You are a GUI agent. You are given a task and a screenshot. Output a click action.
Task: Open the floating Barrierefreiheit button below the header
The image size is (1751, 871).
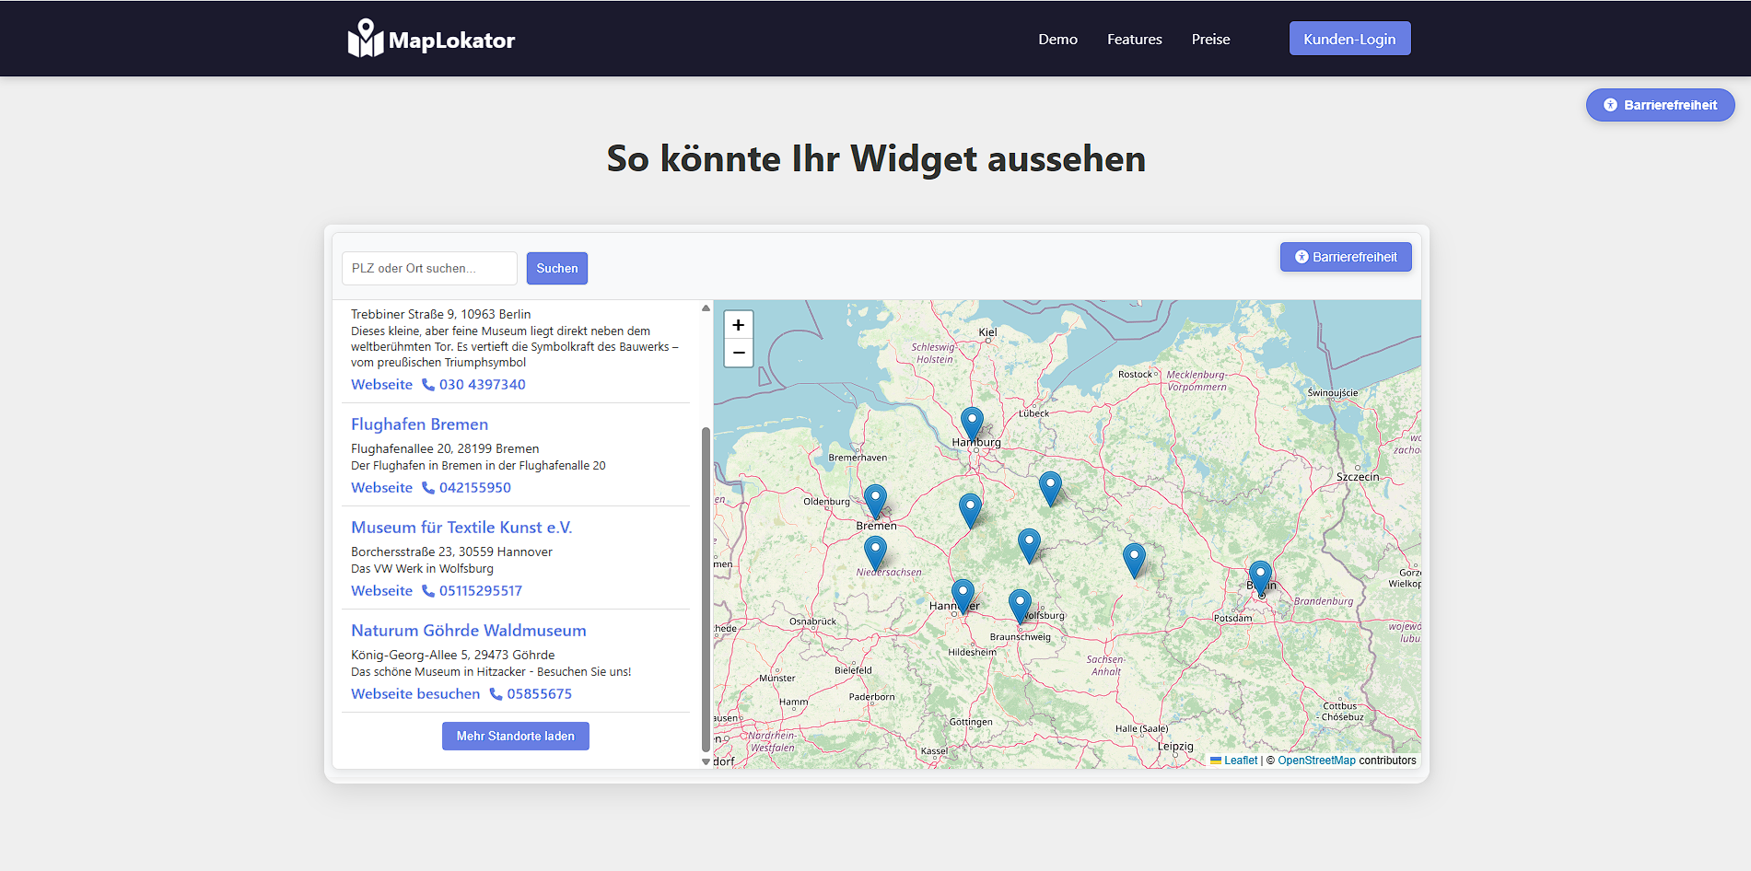pos(1660,105)
